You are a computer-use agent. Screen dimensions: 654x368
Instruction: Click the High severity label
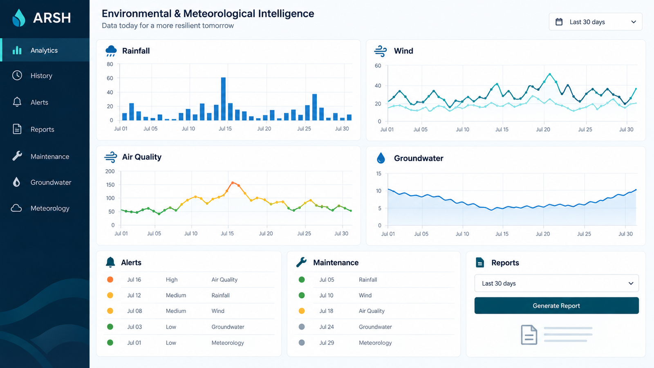click(x=172, y=280)
